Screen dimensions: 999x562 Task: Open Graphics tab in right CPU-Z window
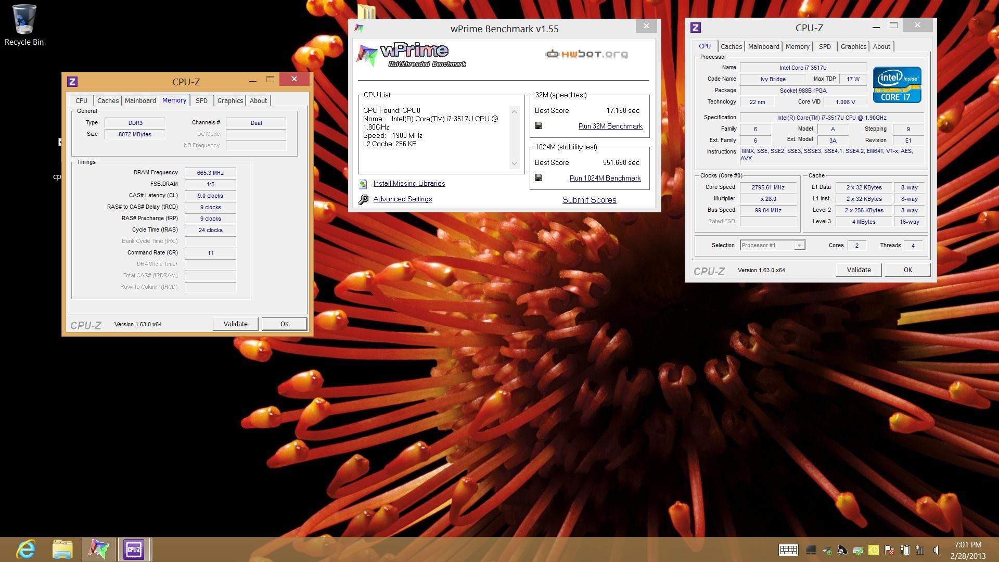(853, 46)
